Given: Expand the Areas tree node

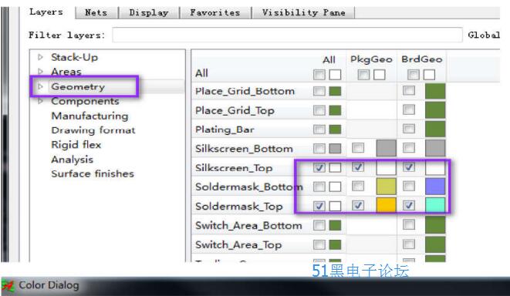Looking at the screenshot, I should click(40, 71).
